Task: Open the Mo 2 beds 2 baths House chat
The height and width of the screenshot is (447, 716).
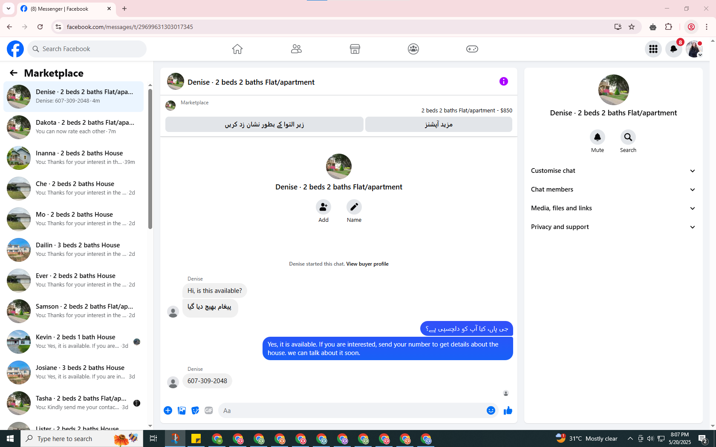Action: tap(73, 219)
